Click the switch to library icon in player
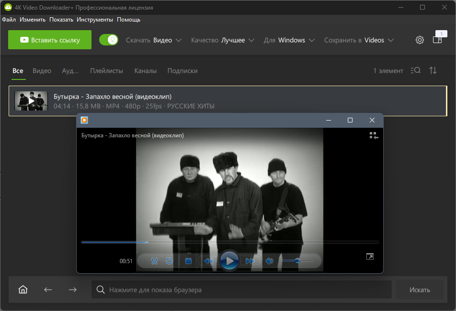This screenshot has height=311, width=456. pos(374,135)
